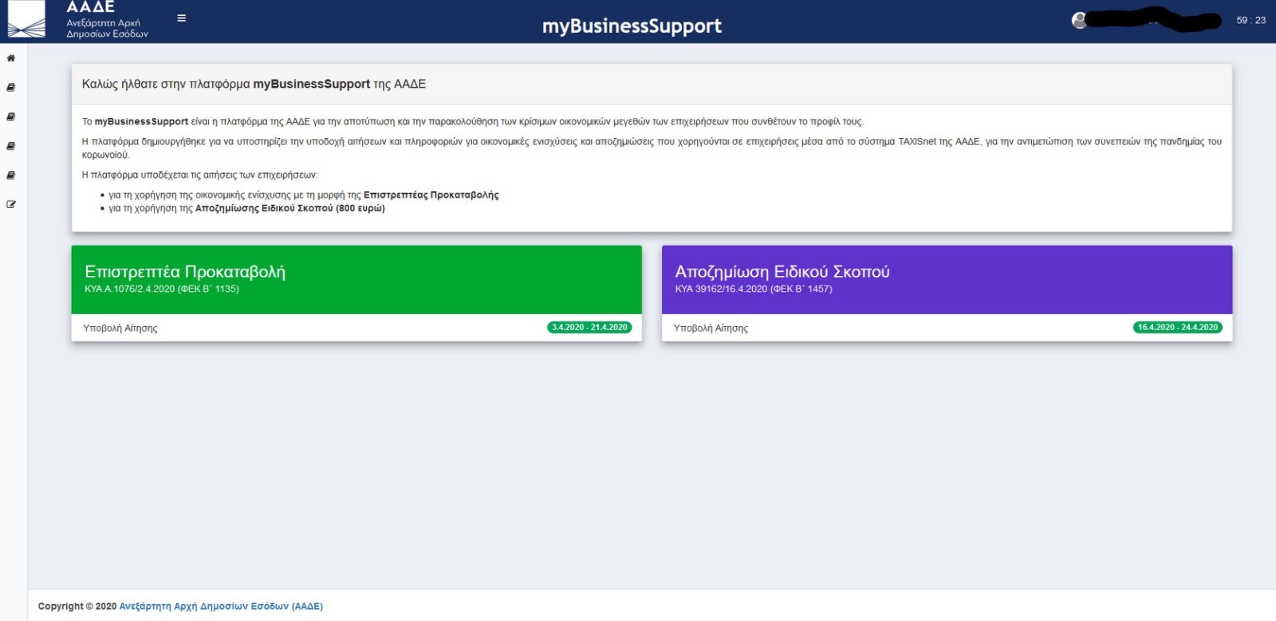Click Υποβολή Αίτησης under the purple card

pos(711,328)
